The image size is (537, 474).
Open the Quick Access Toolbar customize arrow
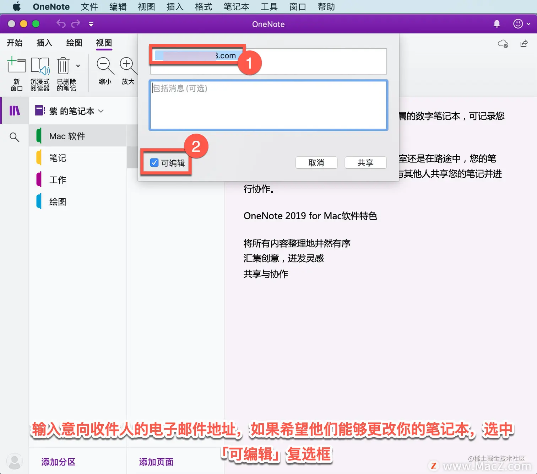(91, 24)
